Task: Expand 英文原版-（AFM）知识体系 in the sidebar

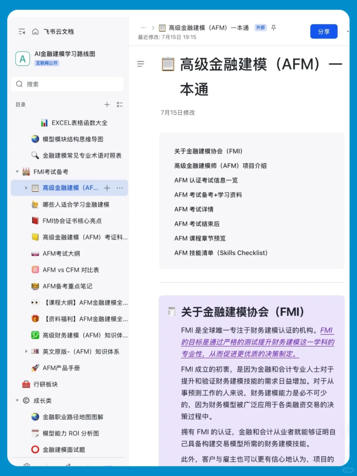Action: click(26, 351)
